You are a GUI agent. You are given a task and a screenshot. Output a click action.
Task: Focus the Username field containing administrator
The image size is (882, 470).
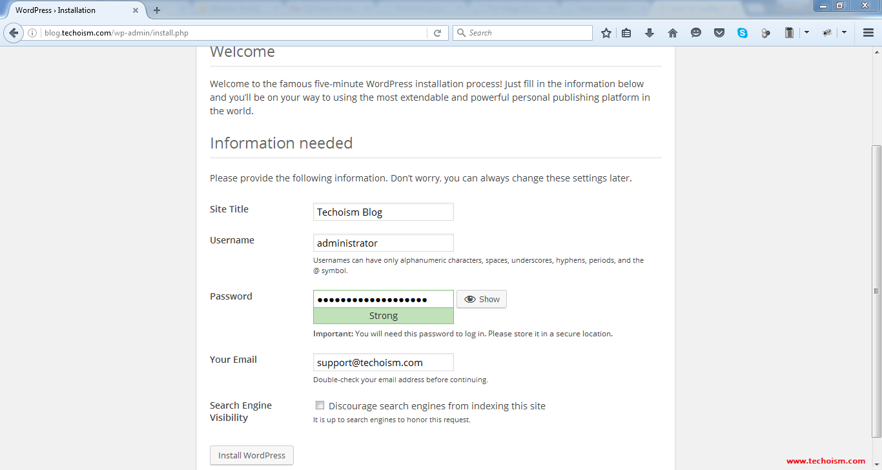click(x=384, y=243)
